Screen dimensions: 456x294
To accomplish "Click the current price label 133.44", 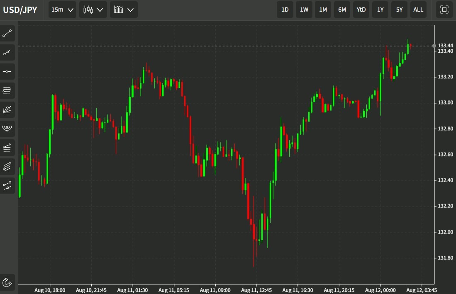I will coord(445,45).
